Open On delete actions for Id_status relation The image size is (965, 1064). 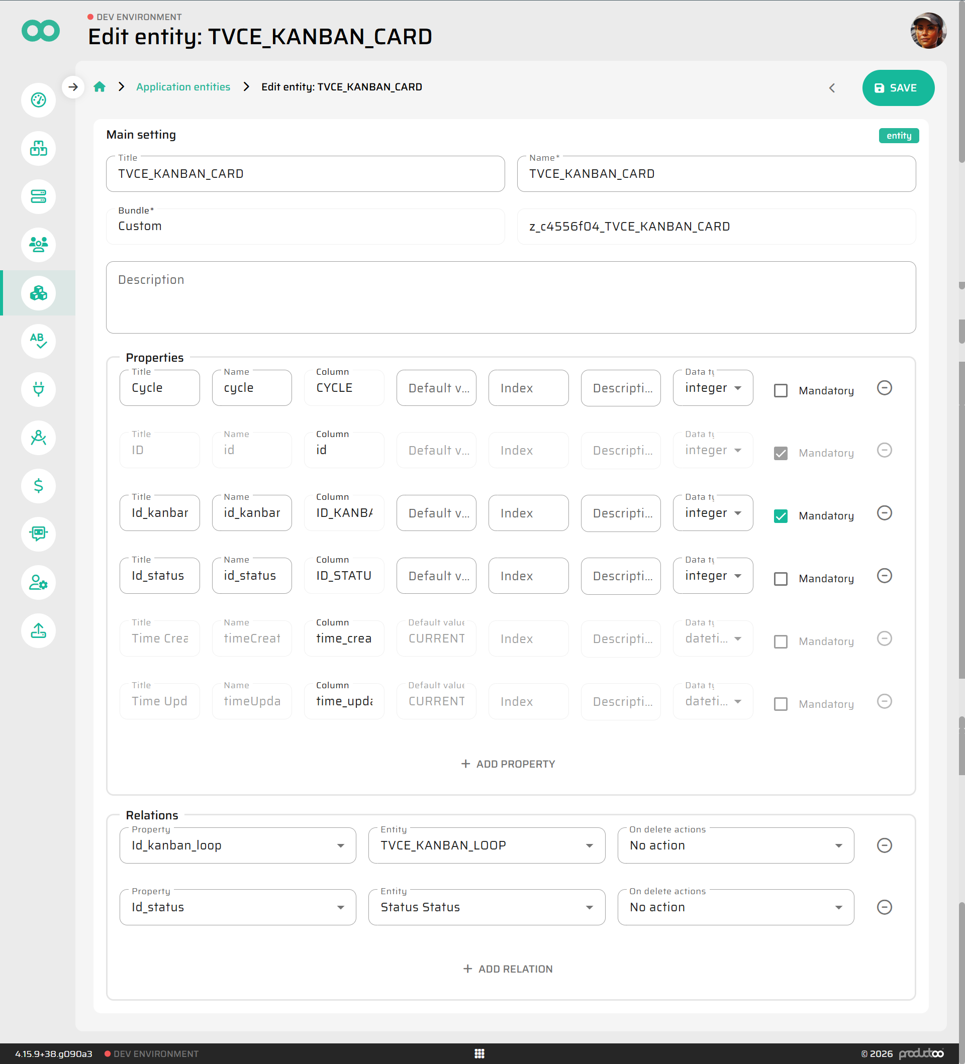(735, 907)
